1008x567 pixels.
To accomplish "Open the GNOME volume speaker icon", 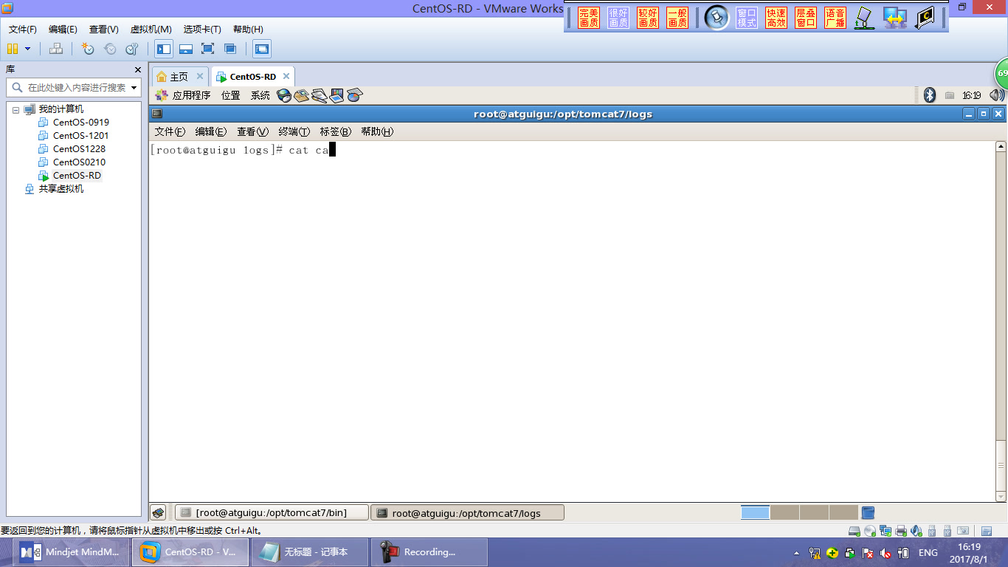I will coord(996,94).
